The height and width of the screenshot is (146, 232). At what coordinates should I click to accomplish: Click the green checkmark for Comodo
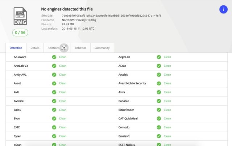click(x=159, y=127)
